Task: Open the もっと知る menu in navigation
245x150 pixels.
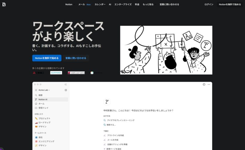Action: click(x=149, y=4)
